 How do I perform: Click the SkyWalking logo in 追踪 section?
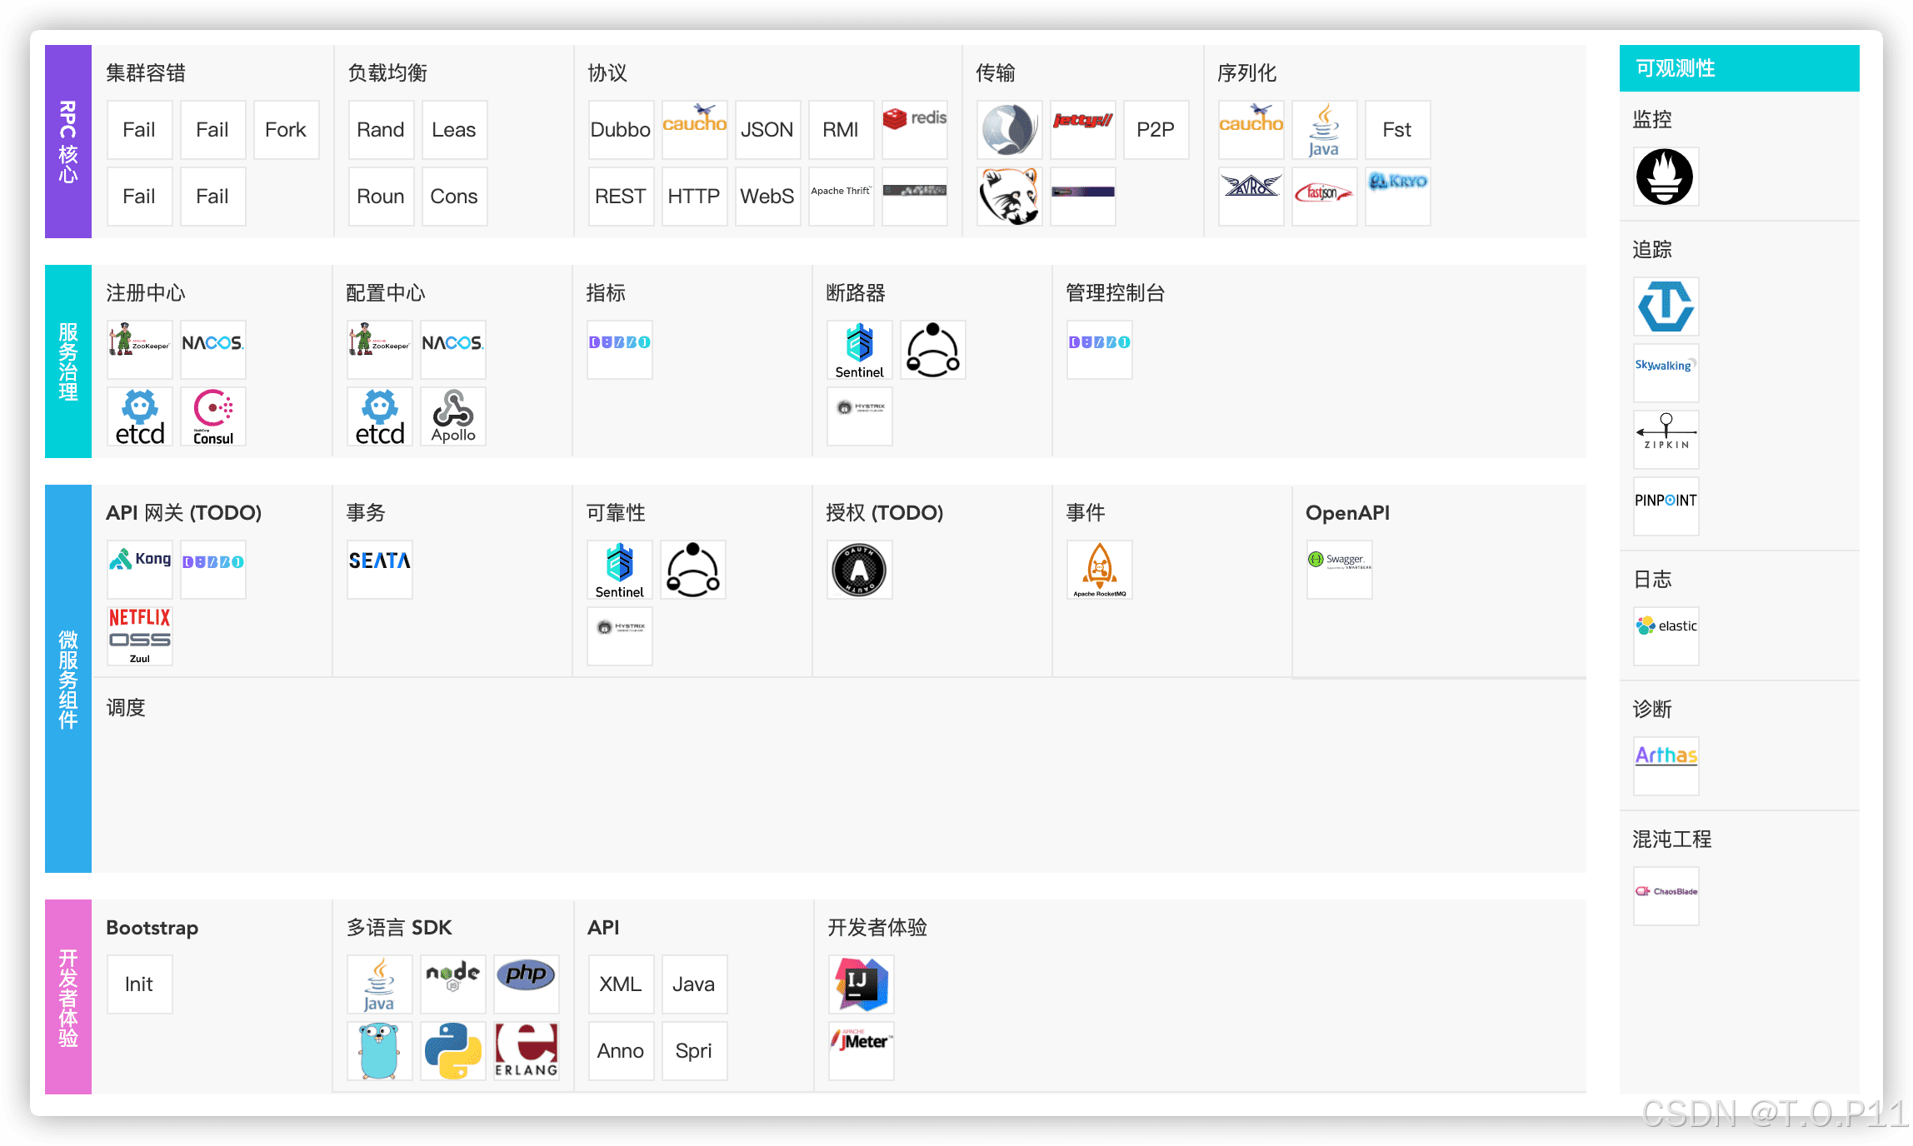click(x=1666, y=372)
